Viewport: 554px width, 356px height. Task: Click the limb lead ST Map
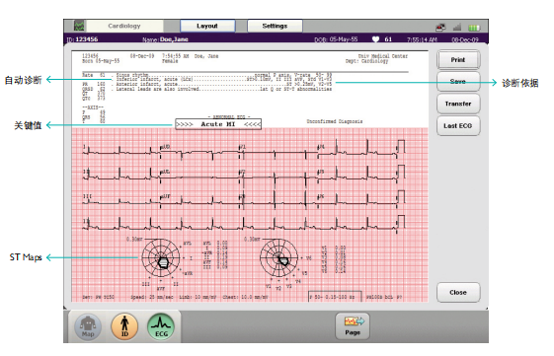point(161,258)
